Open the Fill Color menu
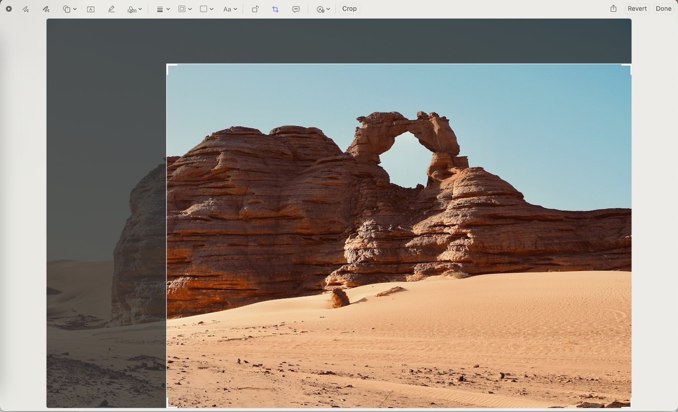 click(x=207, y=9)
